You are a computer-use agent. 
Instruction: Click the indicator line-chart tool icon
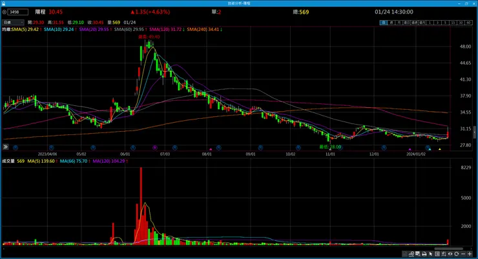pos(411,254)
